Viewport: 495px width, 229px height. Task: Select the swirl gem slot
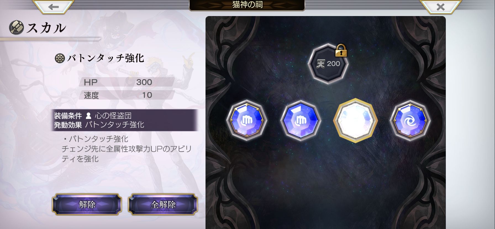pyautogui.click(x=410, y=120)
